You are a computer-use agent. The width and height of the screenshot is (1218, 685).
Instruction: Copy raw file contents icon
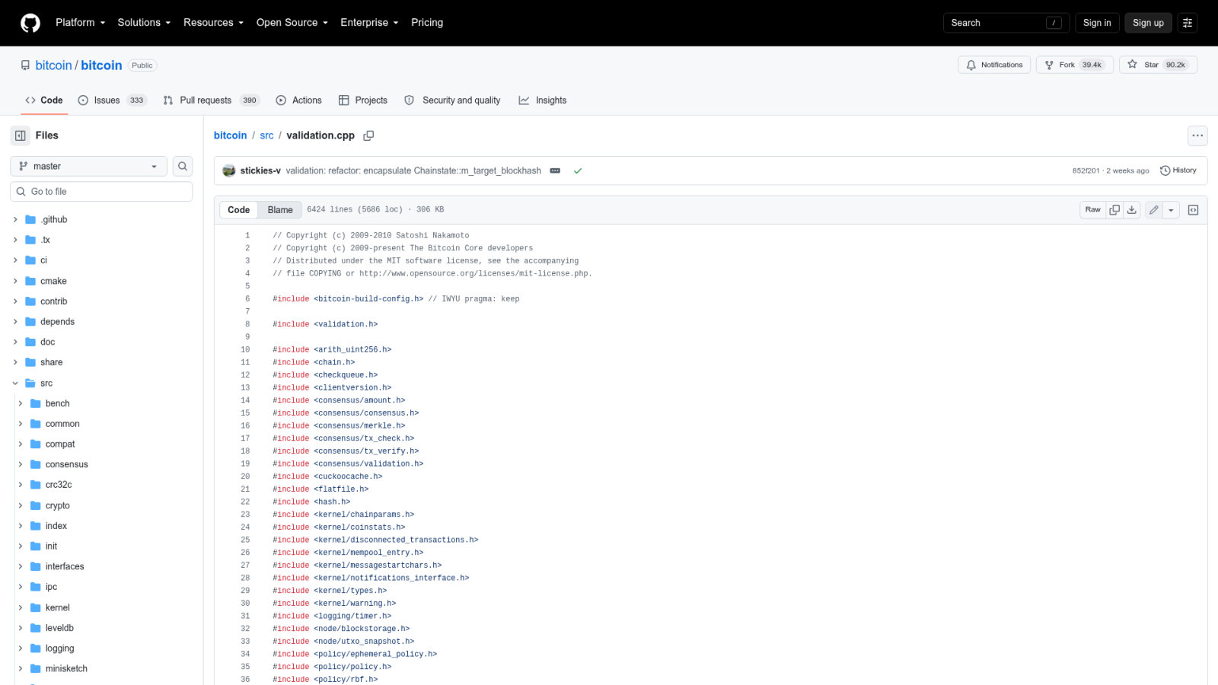coord(1114,210)
